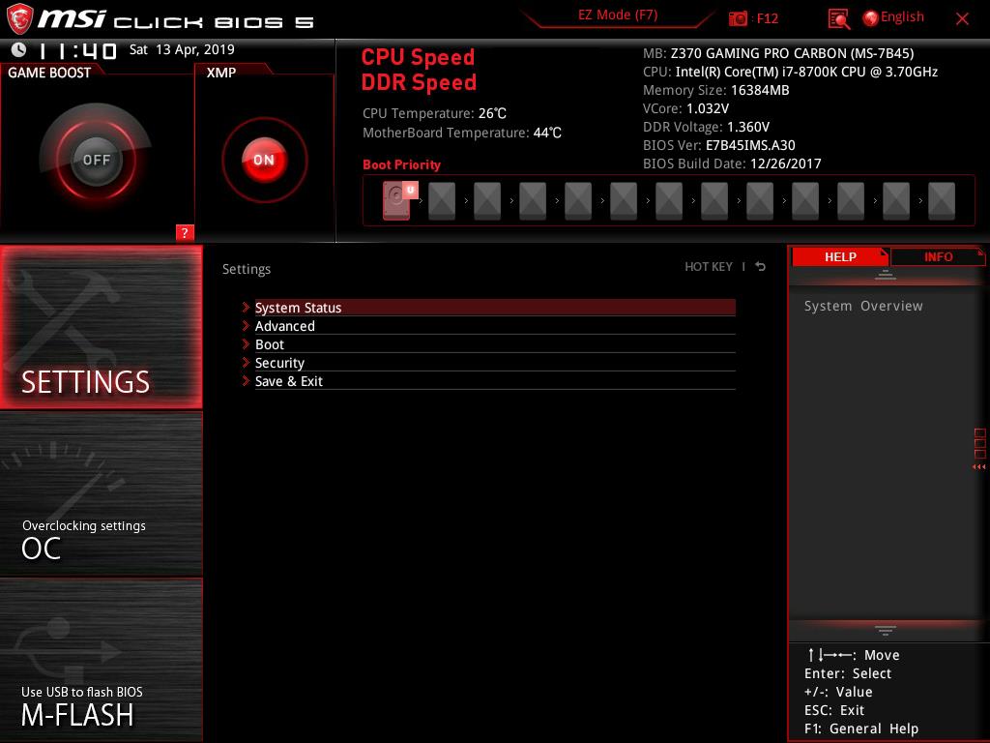Open the Security settings entry
Image resolution: width=990 pixels, height=743 pixels.
point(494,363)
